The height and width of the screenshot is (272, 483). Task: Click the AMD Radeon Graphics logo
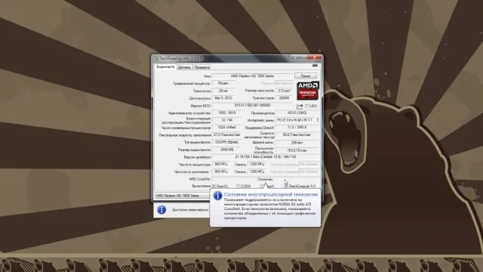point(307,91)
